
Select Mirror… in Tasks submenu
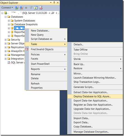point(95,74)
